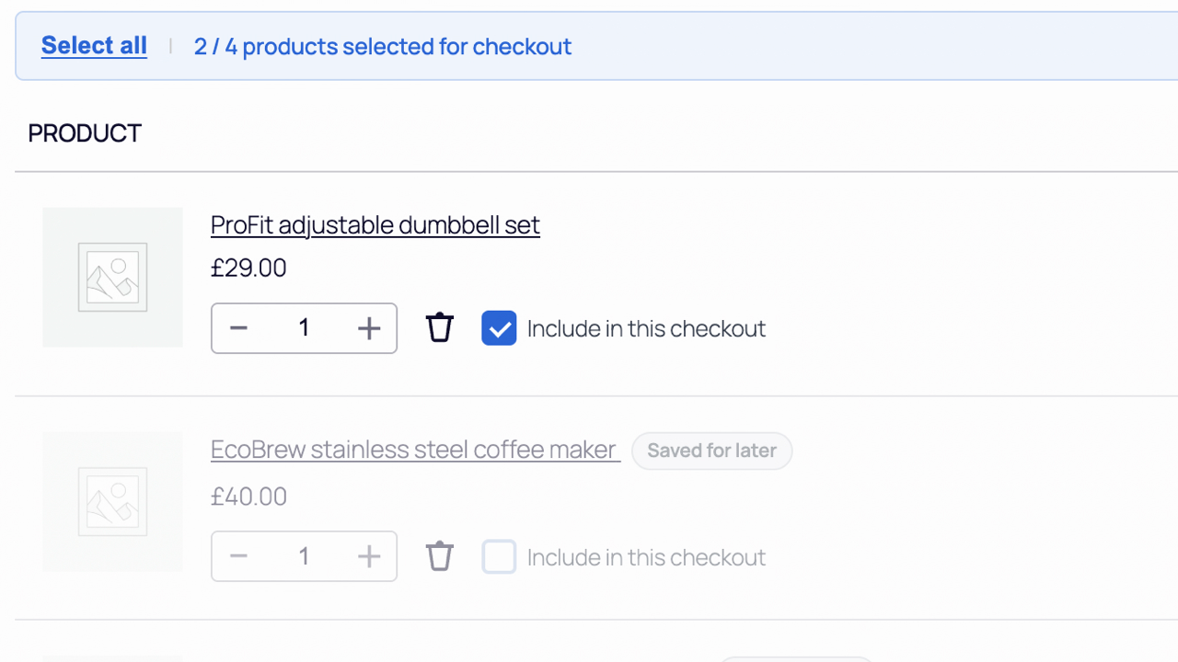The width and height of the screenshot is (1178, 662).
Task: Click the partially visible third product thumbnail
Action: 112,657
